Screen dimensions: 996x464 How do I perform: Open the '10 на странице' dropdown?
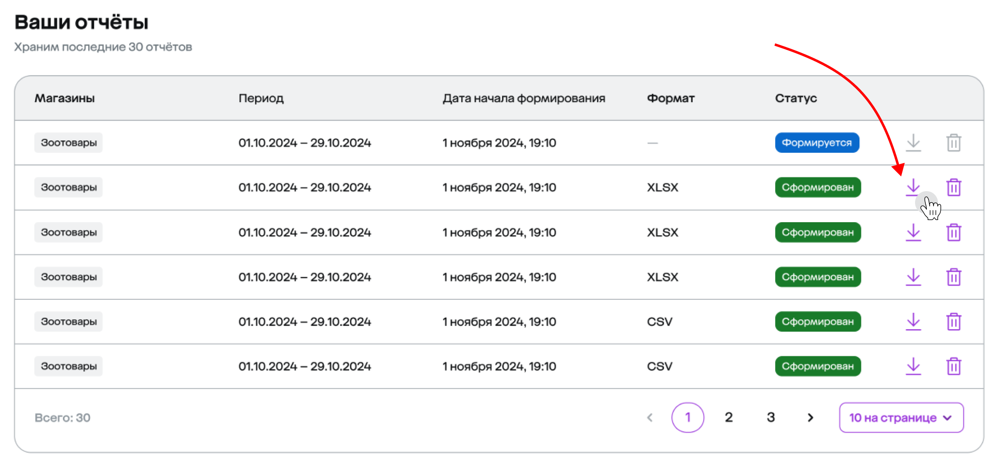pyautogui.click(x=901, y=417)
